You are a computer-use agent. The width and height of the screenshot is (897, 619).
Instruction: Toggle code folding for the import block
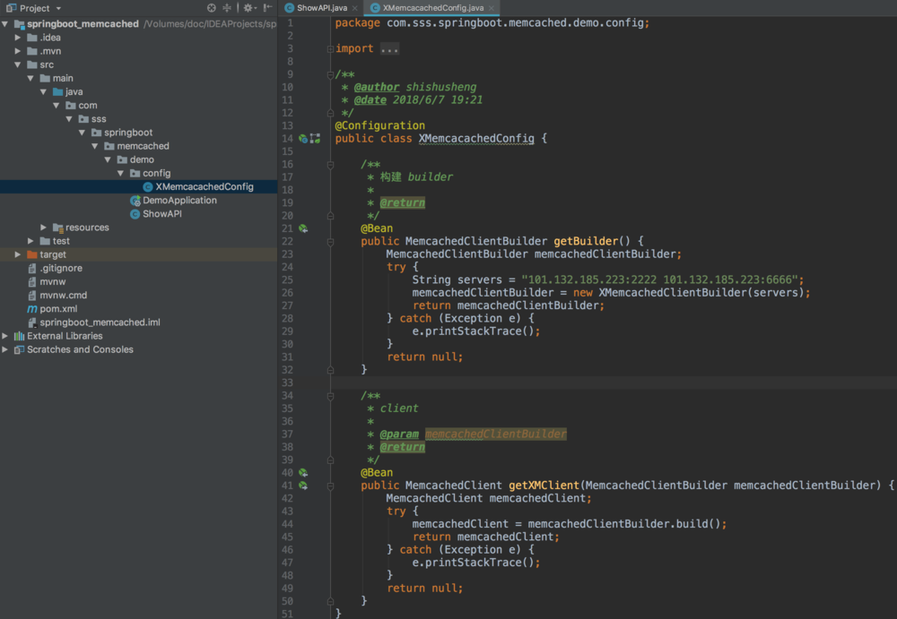(x=330, y=48)
